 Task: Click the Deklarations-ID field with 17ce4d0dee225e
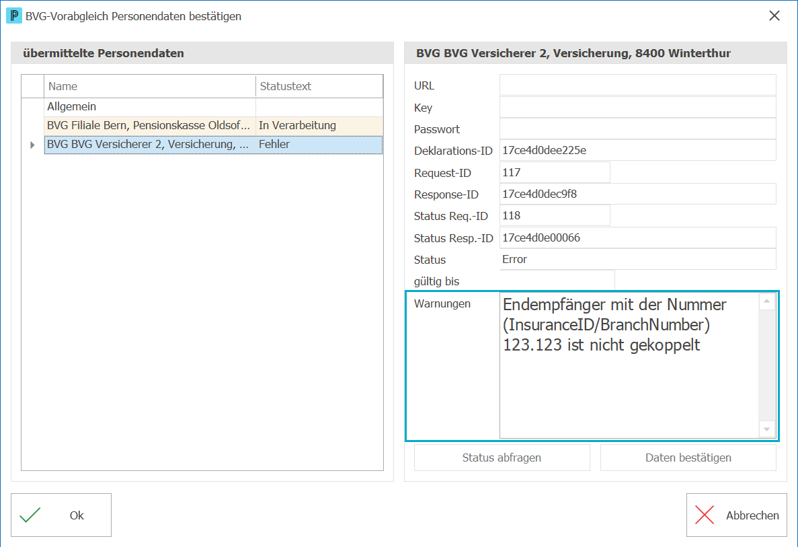[x=638, y=150]
